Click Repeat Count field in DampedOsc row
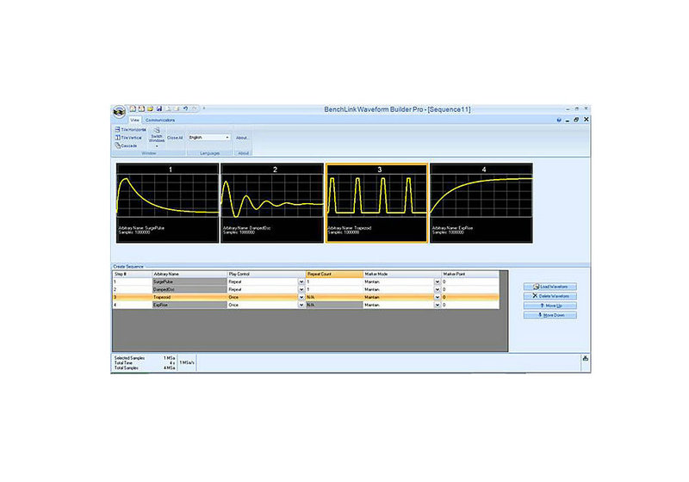This screenshot has width=689, height=482. [x=334, y=290]
